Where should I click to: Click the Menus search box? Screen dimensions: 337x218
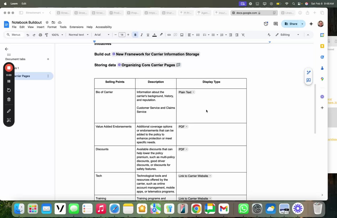point(14,35)
